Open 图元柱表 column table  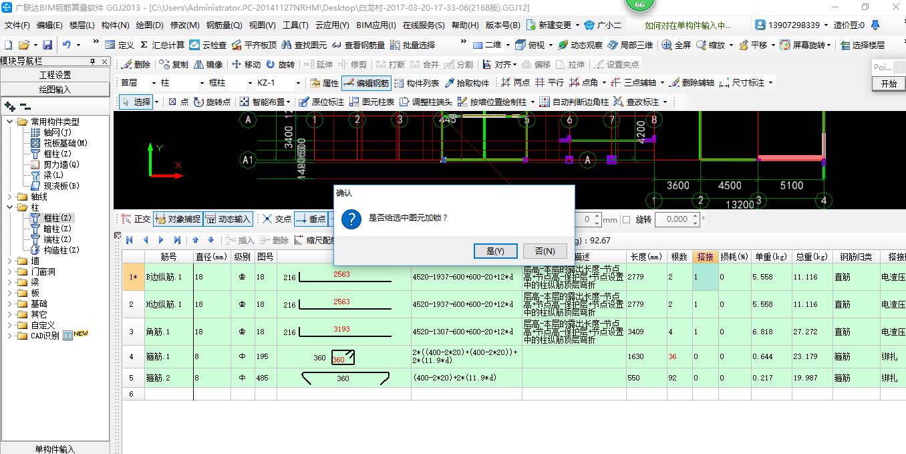[371, 102]
